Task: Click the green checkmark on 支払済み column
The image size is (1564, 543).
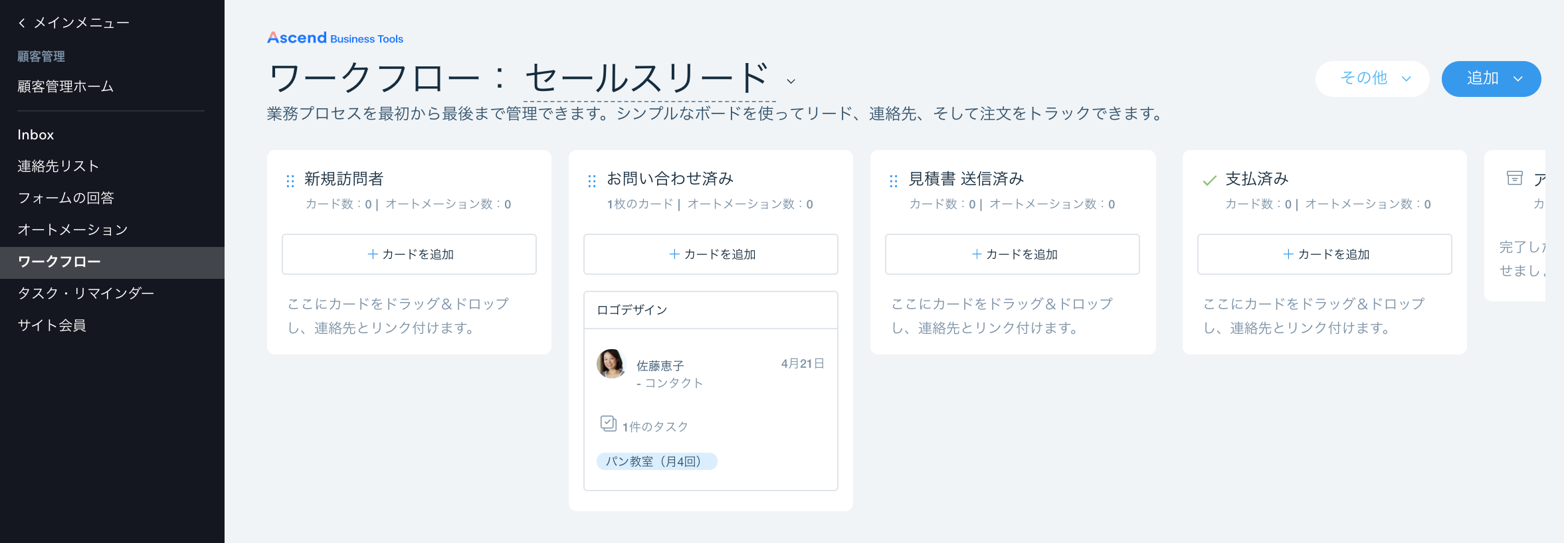Action: 1211,179
